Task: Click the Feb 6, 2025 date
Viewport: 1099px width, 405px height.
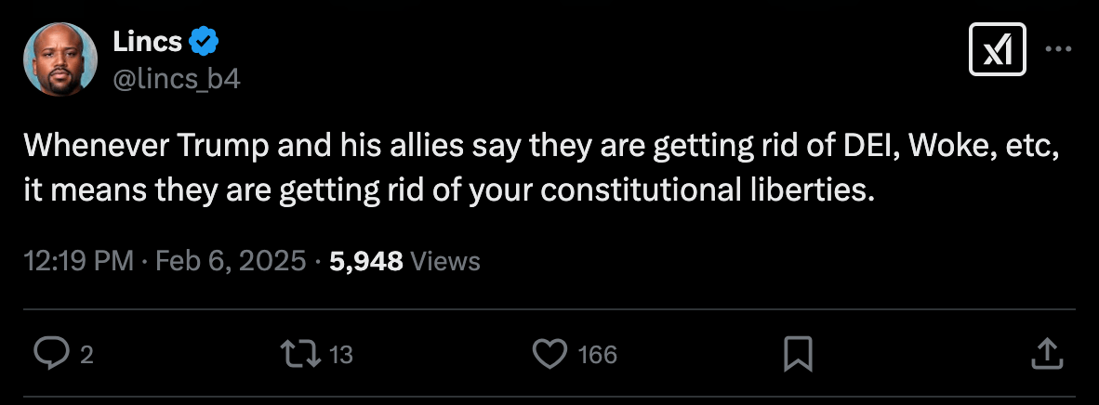Action: [x=229, y=262]
